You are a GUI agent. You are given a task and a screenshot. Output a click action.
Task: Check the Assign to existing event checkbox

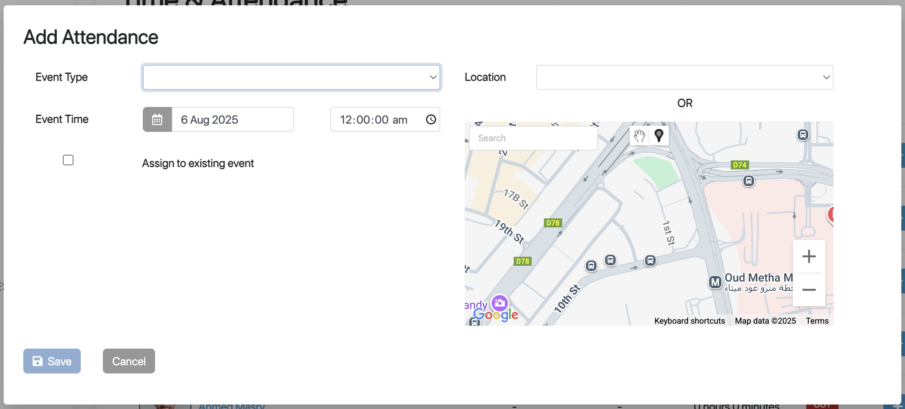point(68,160)
